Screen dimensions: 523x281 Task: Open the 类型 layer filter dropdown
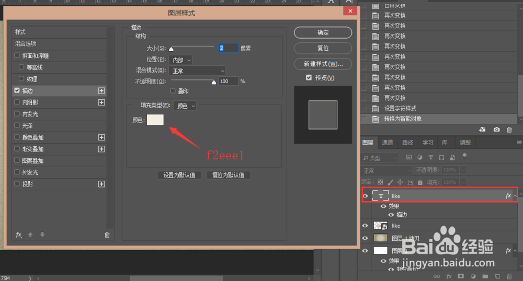coord(380,158)
